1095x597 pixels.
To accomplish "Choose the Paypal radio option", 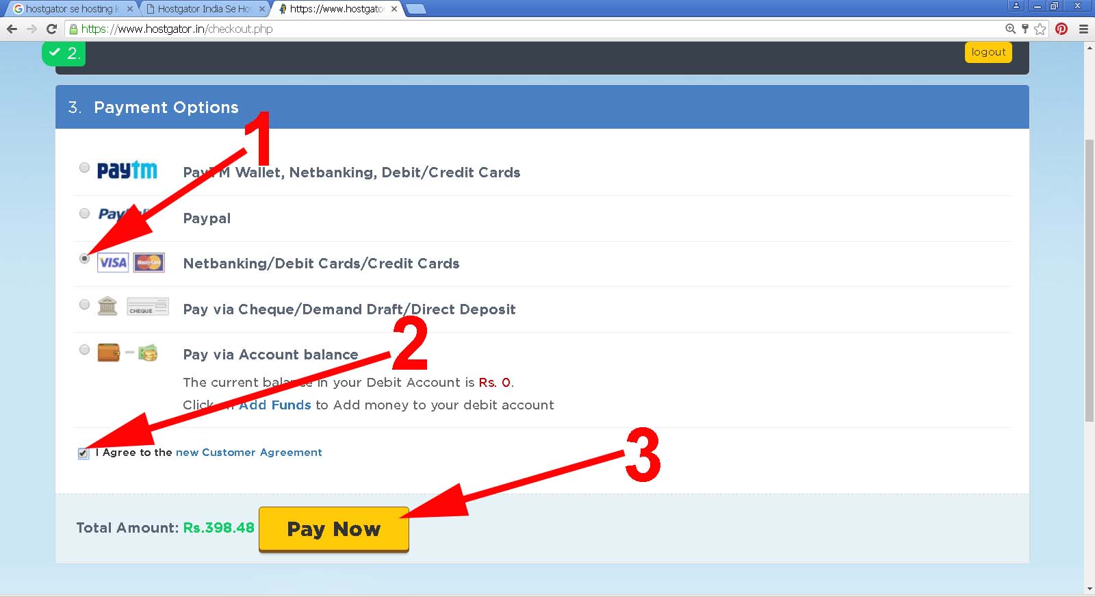I will (x=84, y=214).
